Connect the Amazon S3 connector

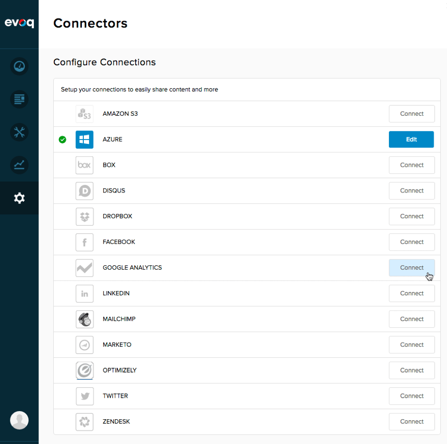(412, 113)
